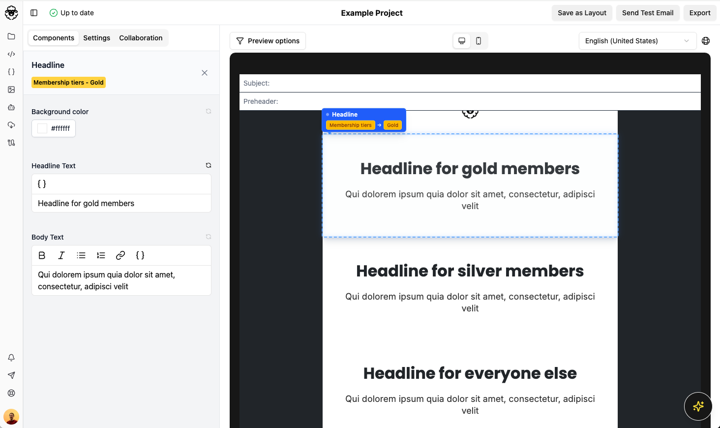Open the robot icon in left rail

pyautogui.click(x=11, y=107)
